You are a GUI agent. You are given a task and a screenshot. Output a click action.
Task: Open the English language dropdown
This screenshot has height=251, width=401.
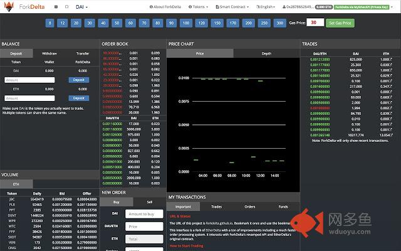click(x=266, y=7)
